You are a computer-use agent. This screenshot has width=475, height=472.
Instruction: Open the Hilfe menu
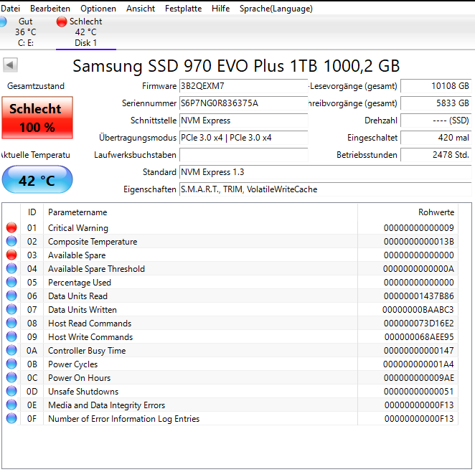[x=220, y=9]
